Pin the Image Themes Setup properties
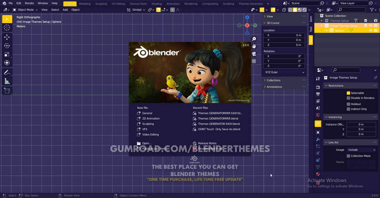380x198 pixels. click(375, 78)
